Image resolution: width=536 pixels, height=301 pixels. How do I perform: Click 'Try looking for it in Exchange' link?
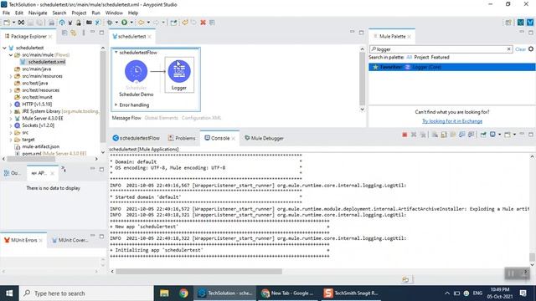click(452, 121)
